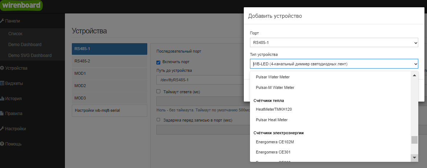Select the MOD3 port tab
427x168 pixels.
click(110, 98)
